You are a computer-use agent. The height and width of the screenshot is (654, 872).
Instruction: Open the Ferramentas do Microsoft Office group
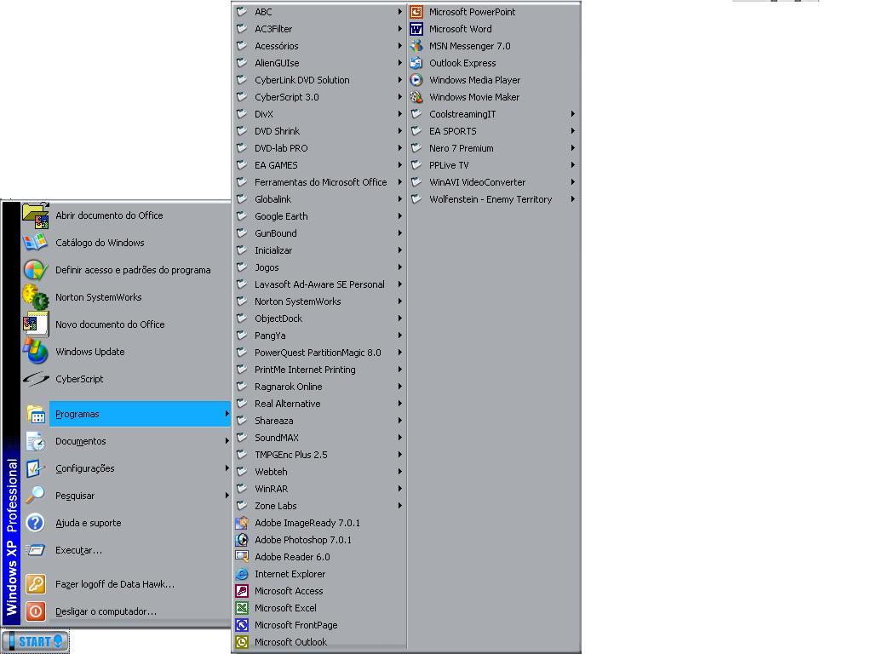pyautogui.click(x=320, y=182)
